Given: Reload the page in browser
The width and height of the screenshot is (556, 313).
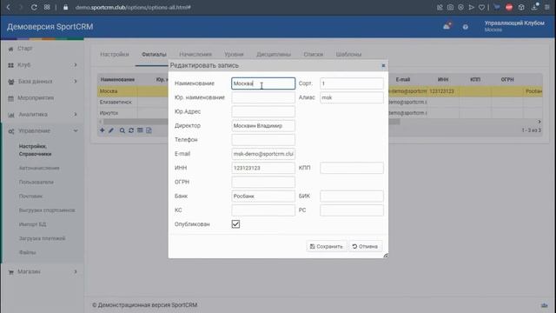Looking at the screenshot, I should coord(34,7).
